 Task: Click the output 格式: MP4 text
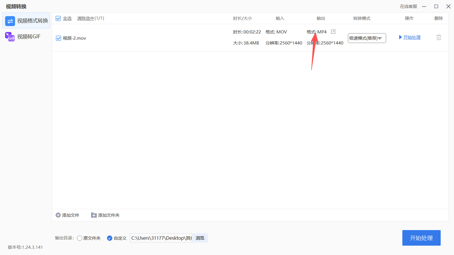pos(317,32)
